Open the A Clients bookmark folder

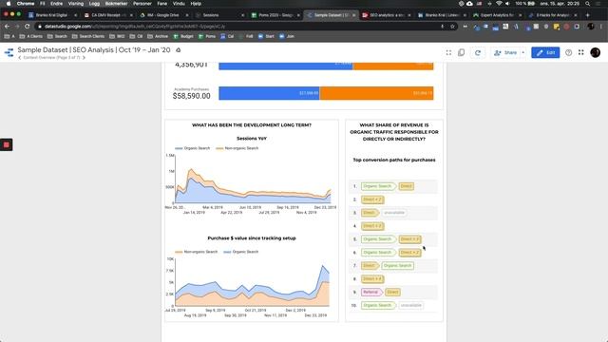31,36
